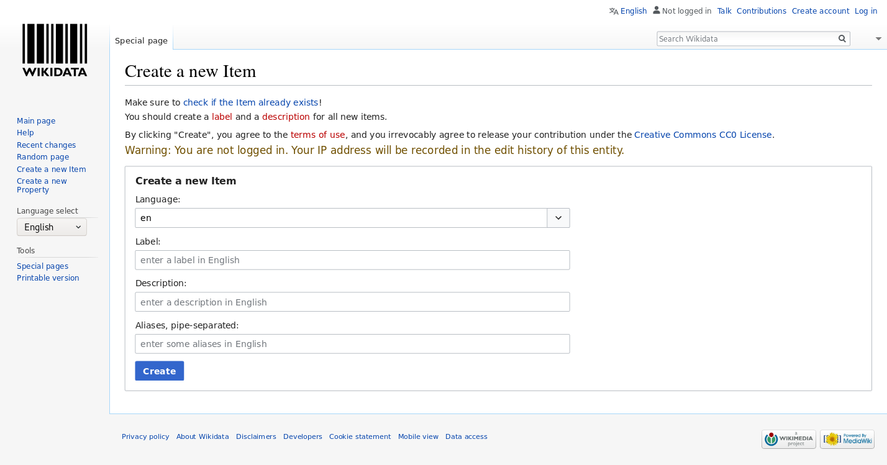Open the Data access footer link

[x=466, y=436]
